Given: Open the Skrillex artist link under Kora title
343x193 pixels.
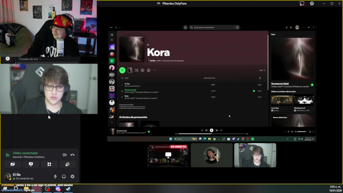Looking at the screenshot, I should pos(152,61).
